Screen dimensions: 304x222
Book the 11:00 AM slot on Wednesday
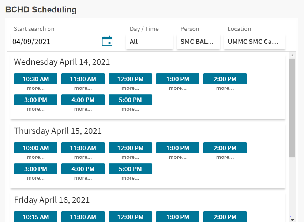[83, 79]
